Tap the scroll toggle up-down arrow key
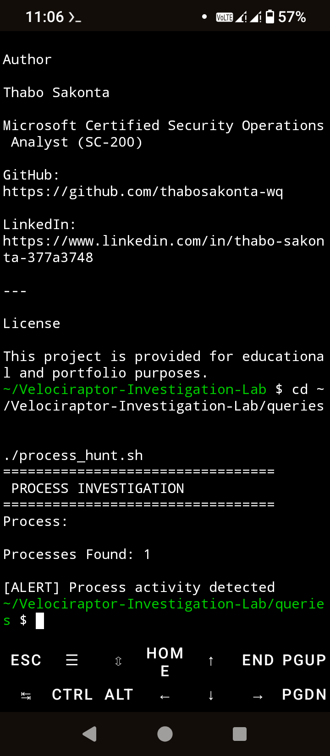This screenshot has height=756, width=330. coord(118,661)
